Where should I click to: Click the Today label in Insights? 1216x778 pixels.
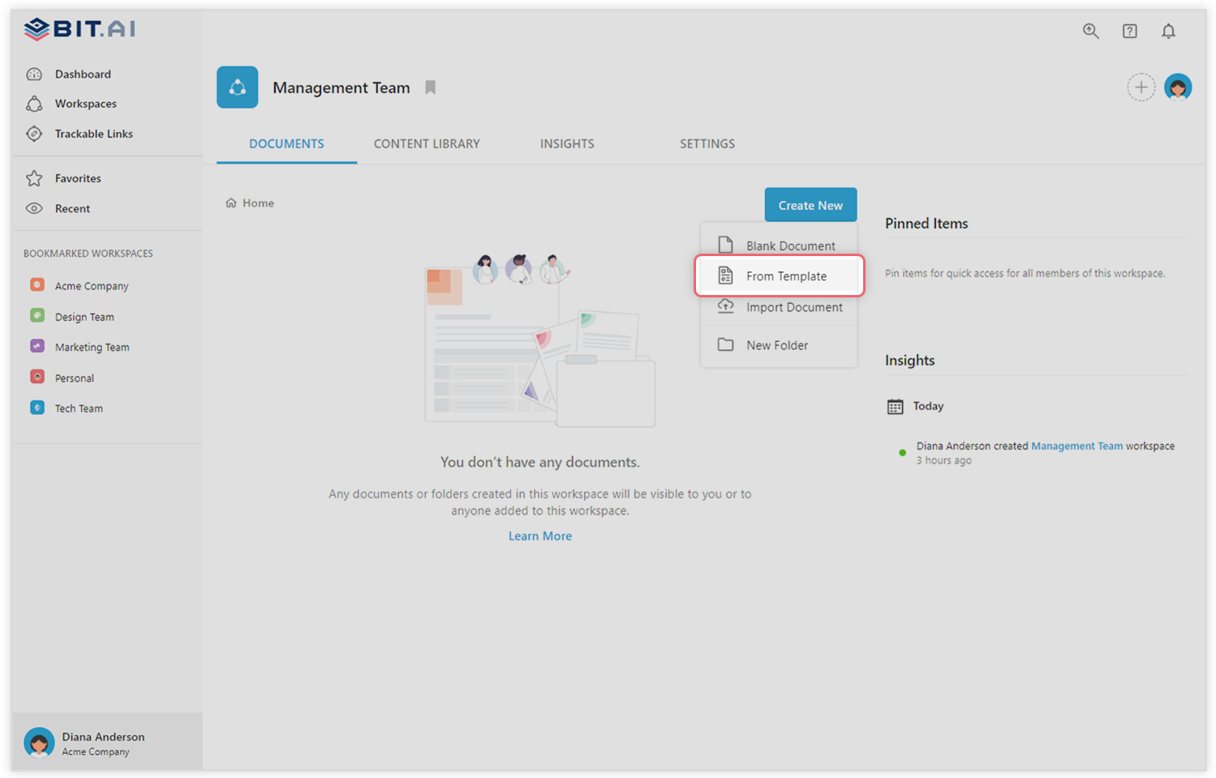pyautogui.click(x=928, y=406)
